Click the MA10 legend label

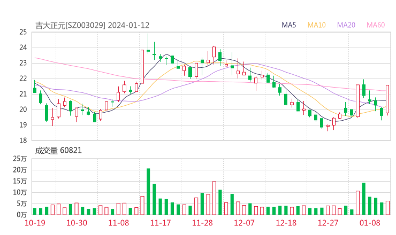316,25
